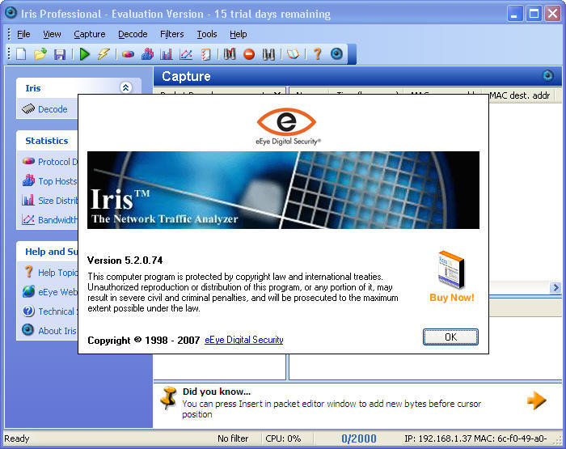
Task: Show next tip with orange arrow
Action: click(537, 400)
